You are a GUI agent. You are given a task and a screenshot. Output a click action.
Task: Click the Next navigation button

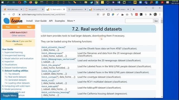(29, 27)
